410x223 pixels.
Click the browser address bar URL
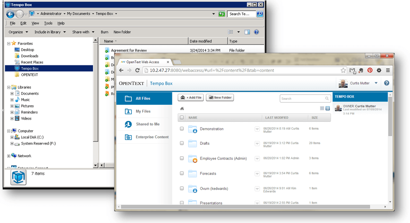point(212,70)
